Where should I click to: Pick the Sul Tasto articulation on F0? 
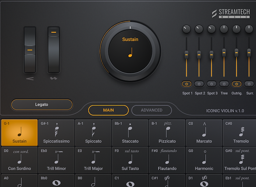[x=130, y=160]
